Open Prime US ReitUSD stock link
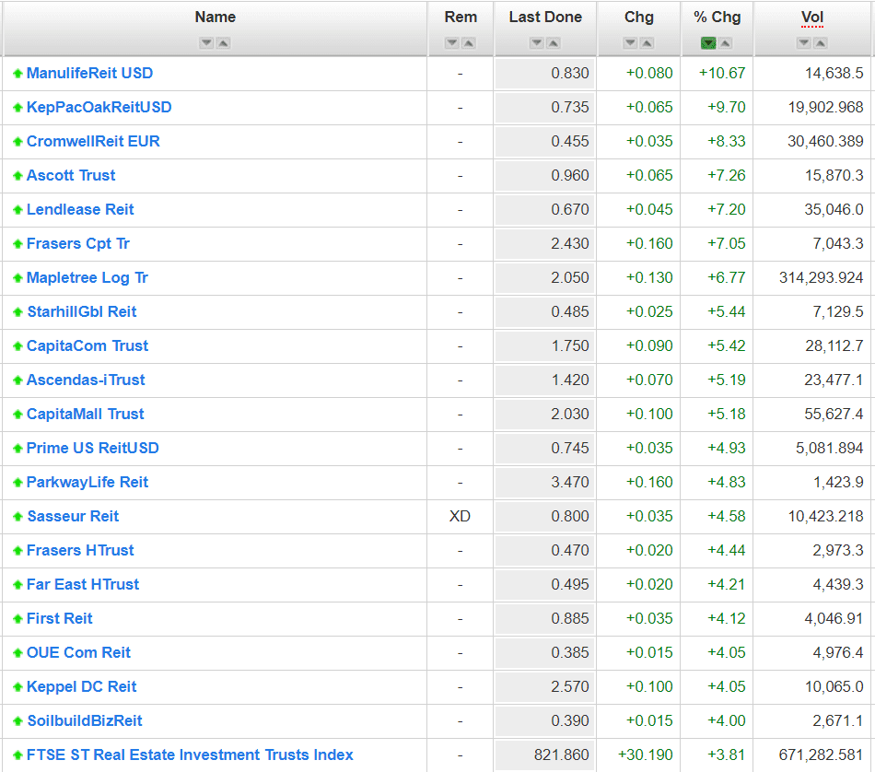The height and width of the screenshot is (772, 875). pyautogui.click(x=93, y=448)
